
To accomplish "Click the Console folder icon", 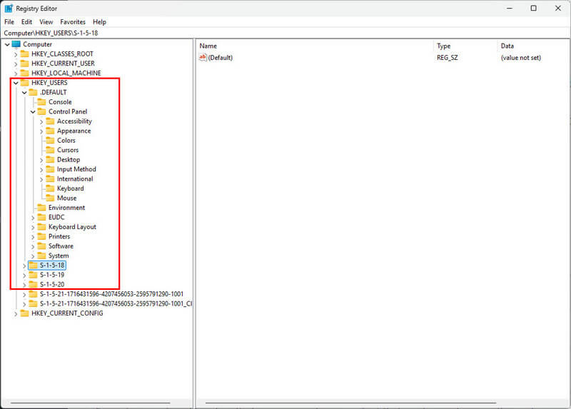I will (42, 102).
